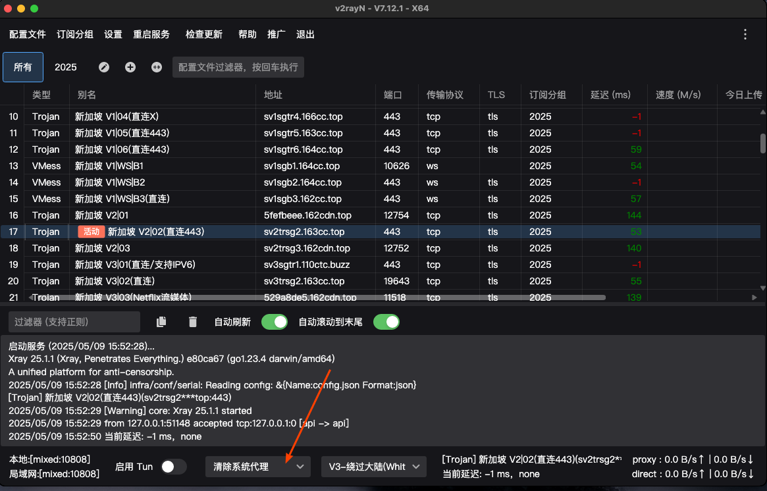Click the 本地:[mixed:10808] status text

[49, 459]
